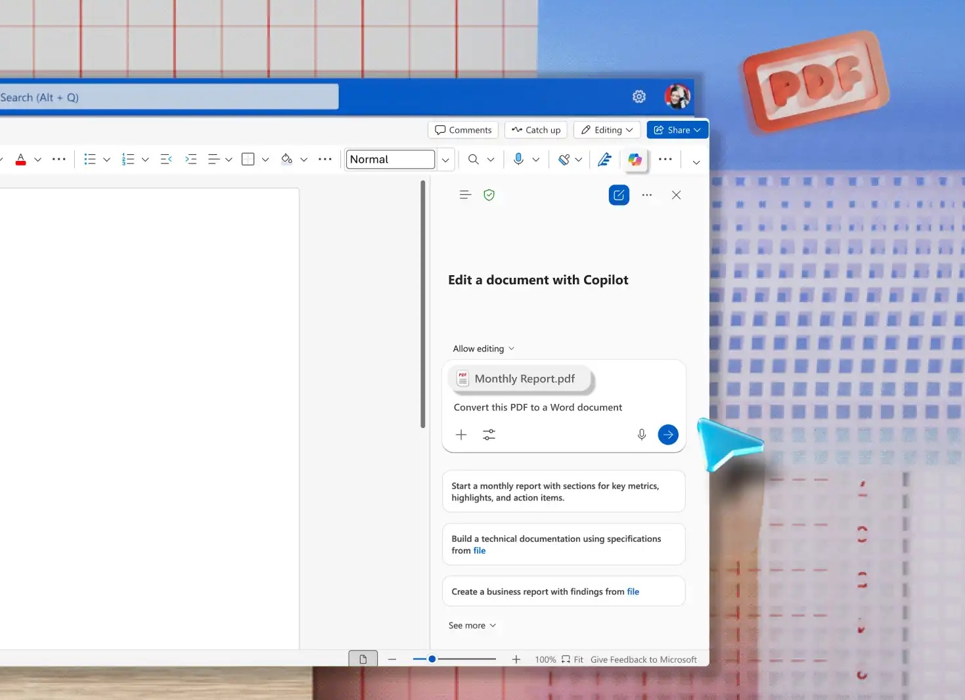Image resolution: width=965 pixels, height=700 pixels.
Task: Click the file link in technical documentation suggestion
Action: pos(480,551)
